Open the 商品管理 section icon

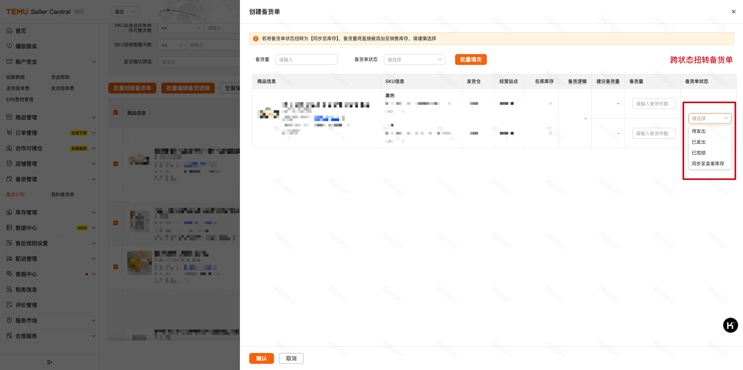(9, 117)
